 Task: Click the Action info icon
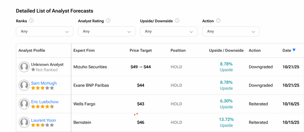point(218,21)
